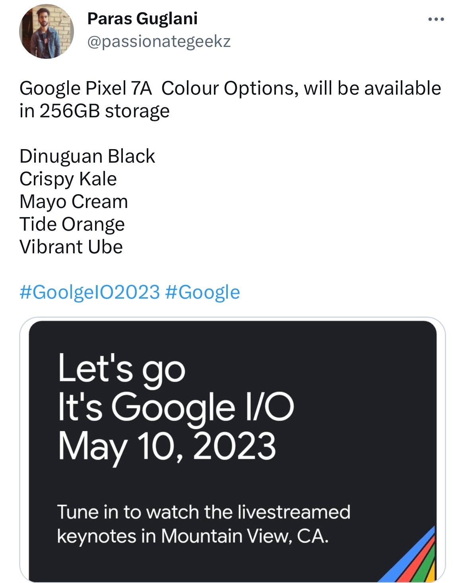Select the "Vibrant Ube" colour line
This screenshot has height=583, width=458.
[x=71, y=247]
